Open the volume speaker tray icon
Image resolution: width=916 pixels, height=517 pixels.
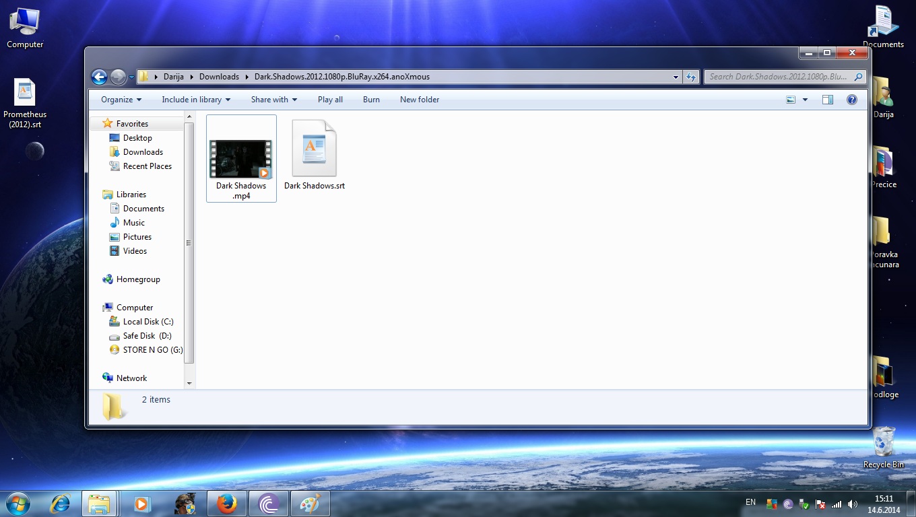click(x=853, y=504)
